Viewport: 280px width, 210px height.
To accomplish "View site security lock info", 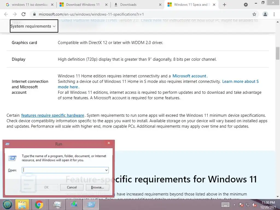I will [x=34, y=14].
